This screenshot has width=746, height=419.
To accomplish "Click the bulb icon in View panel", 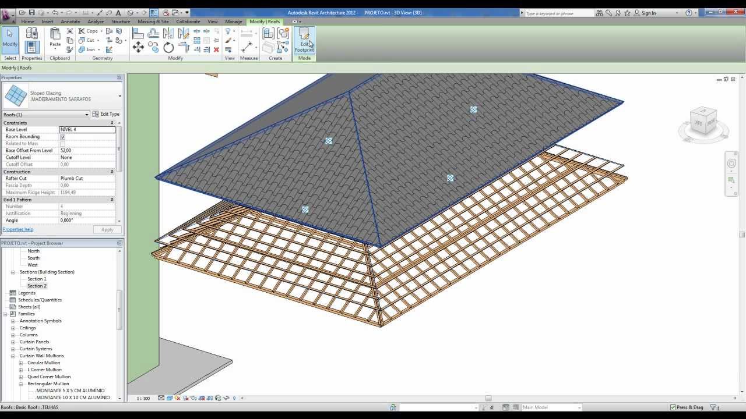I will point(228,31).
